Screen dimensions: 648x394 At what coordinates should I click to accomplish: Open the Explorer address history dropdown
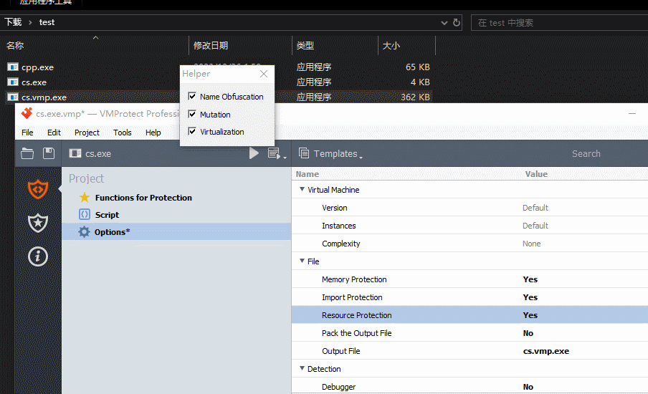pos(444,23)
